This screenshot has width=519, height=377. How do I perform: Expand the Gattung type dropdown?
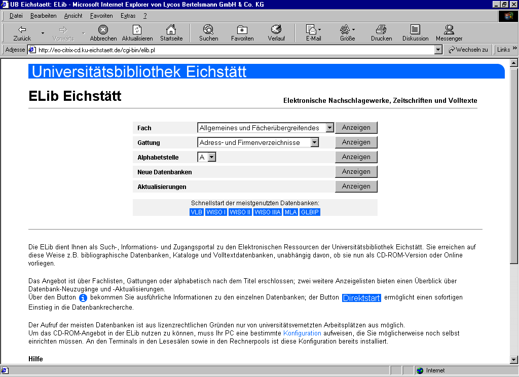(314, 142)
